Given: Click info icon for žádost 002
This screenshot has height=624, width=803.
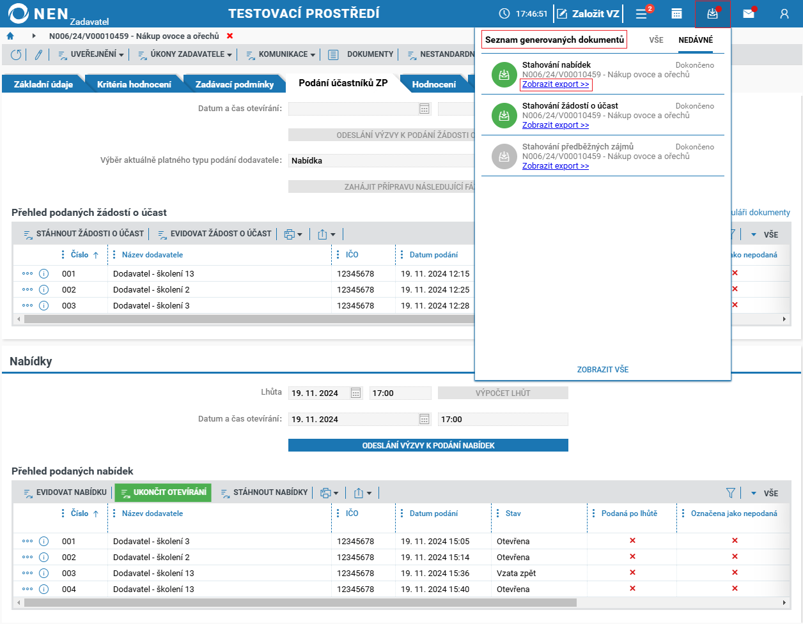Looking at the screenshot, I should point(44,289).
